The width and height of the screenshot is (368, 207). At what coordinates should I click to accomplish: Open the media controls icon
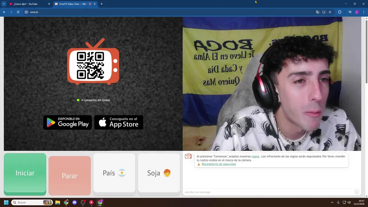(350, 12)
